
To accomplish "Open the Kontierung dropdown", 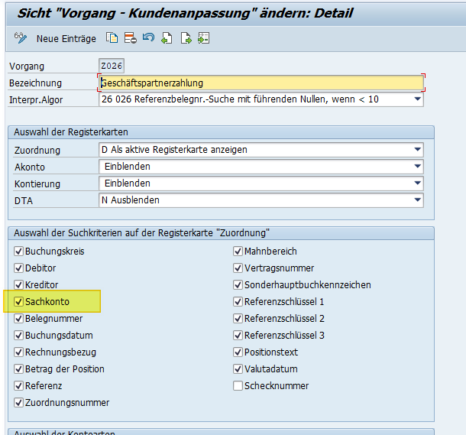I will 417,183.
